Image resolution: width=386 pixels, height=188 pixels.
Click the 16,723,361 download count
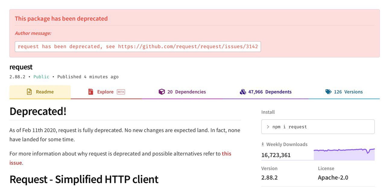276,155
